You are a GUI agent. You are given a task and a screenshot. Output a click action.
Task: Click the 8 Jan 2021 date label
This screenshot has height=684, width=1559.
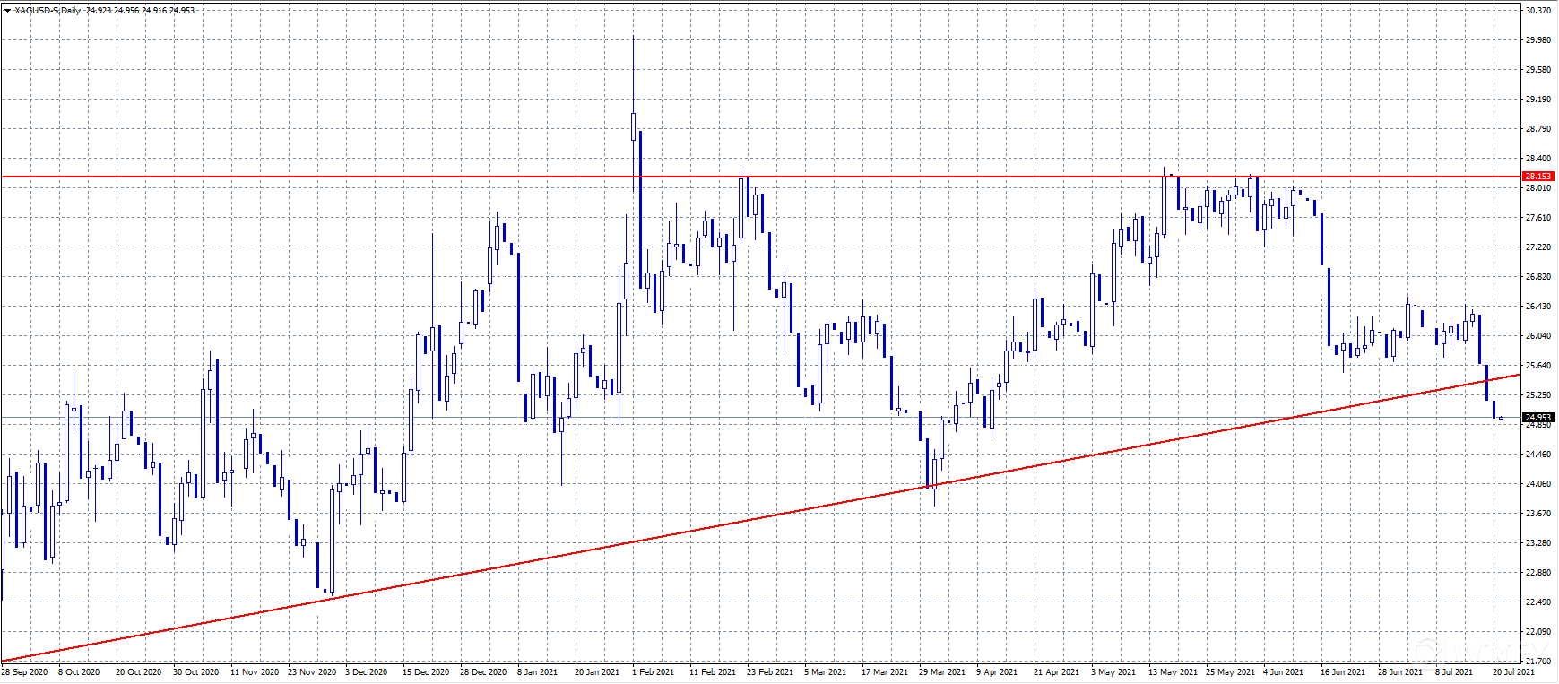tap(538, 672)
